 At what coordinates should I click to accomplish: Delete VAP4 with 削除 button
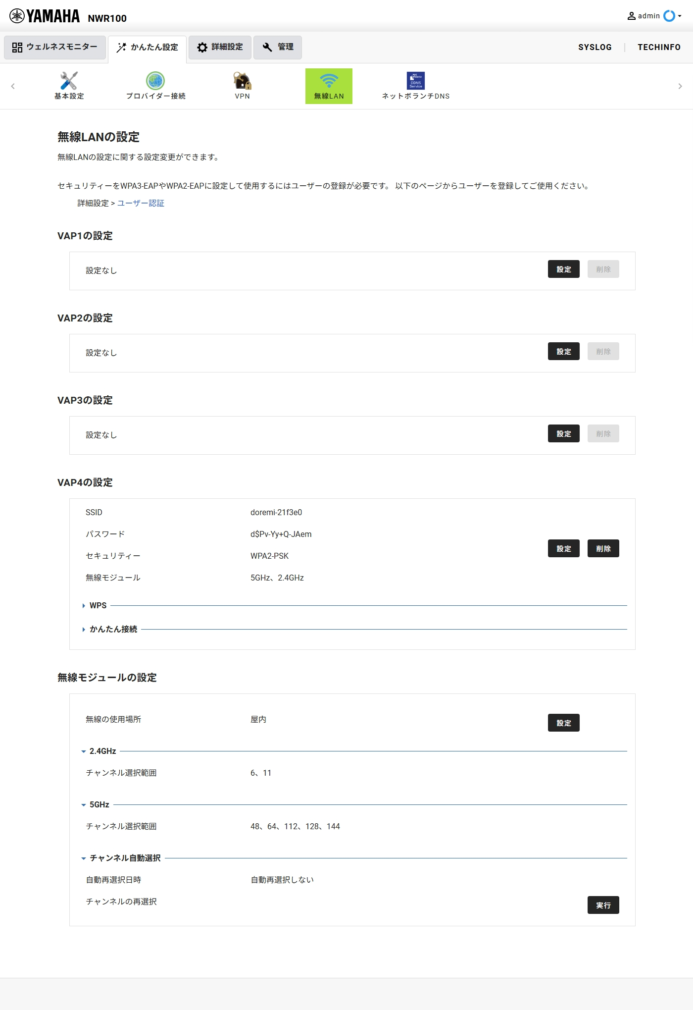[x=603, y=548]
